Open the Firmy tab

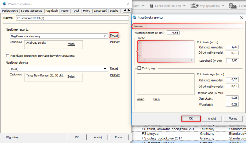coord(87,11)
